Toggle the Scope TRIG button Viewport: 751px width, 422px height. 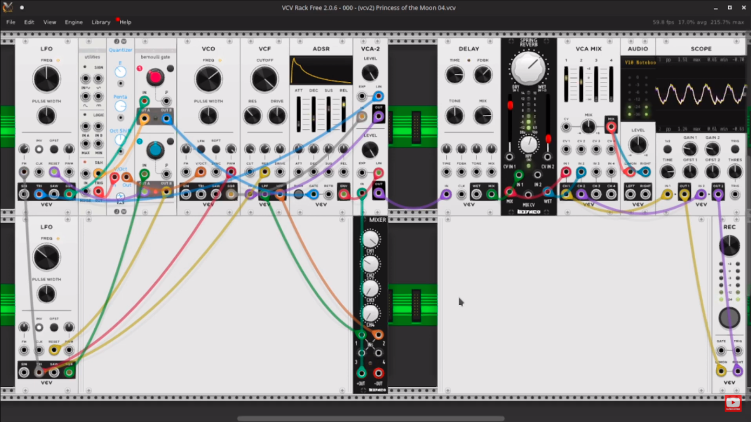735,149
